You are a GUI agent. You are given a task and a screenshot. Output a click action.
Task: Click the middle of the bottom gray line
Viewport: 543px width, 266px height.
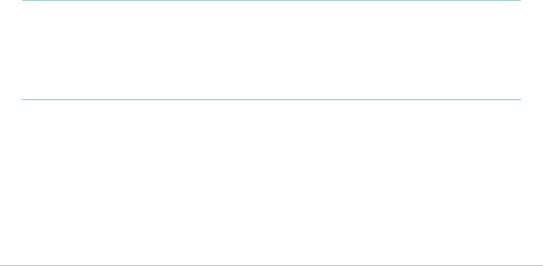pos(271,265)
